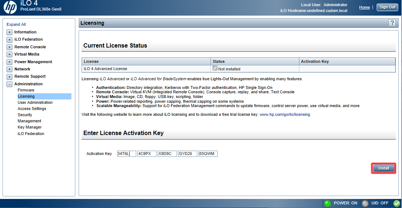
Task: Click the Remote Console menu label
Action: (30, 47)
